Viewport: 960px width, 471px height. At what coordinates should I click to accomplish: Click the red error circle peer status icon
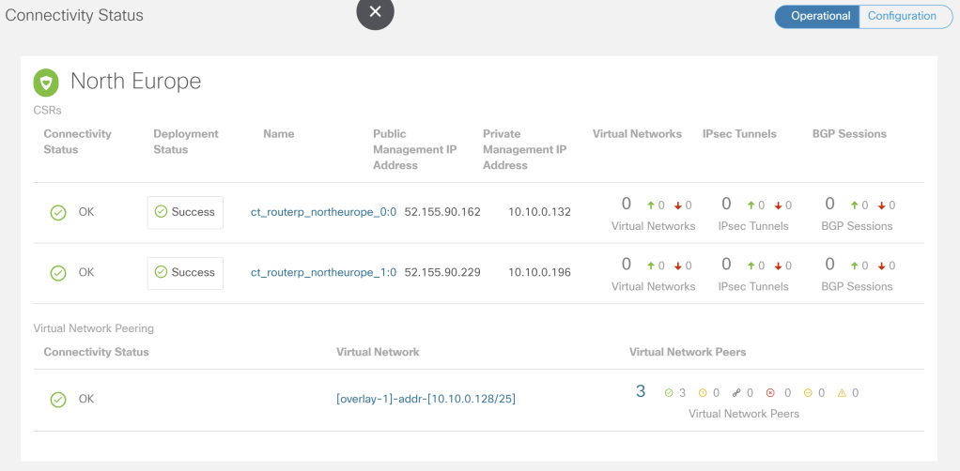click(x=772, y=393)
